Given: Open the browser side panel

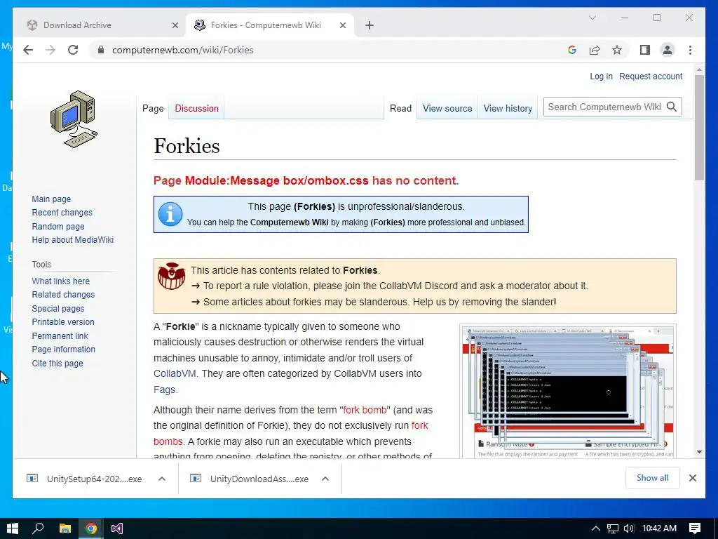Looking at the screenshot, I should click(x=645, y=50).
